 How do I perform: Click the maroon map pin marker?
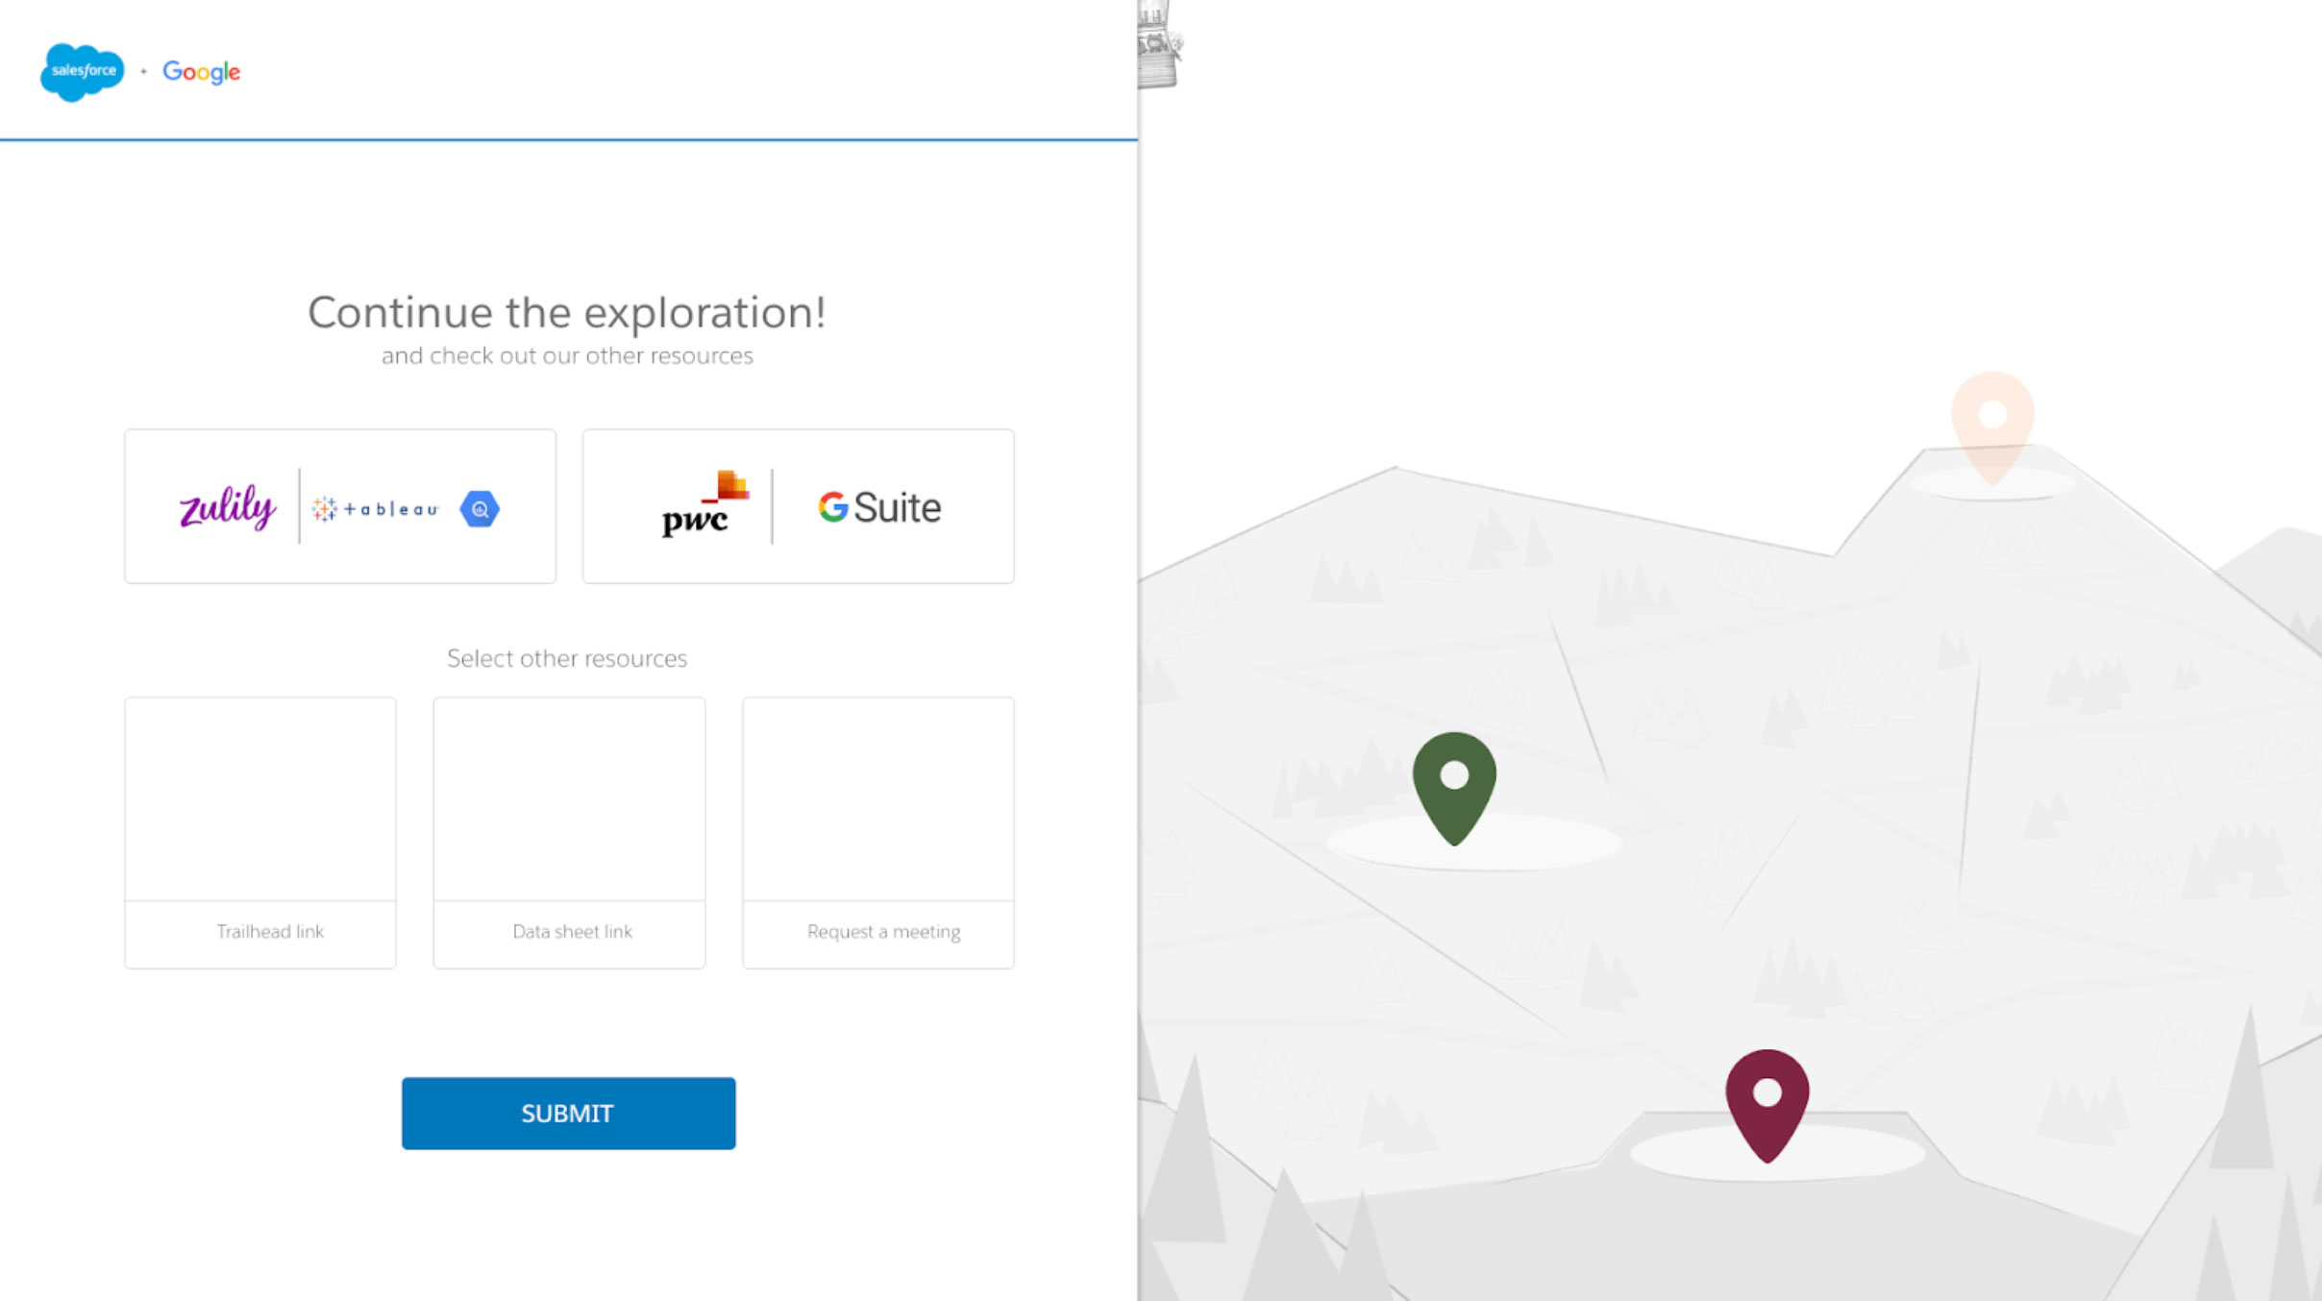coord(1767,1105)
